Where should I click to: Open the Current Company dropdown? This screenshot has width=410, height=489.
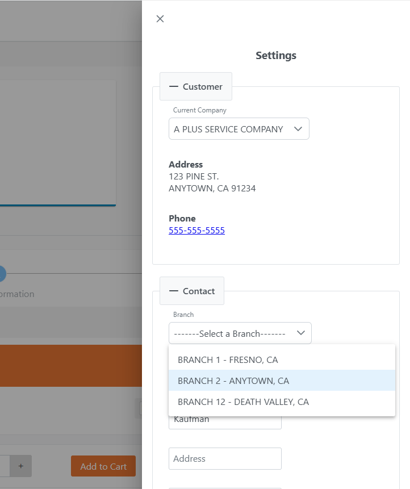239,129
